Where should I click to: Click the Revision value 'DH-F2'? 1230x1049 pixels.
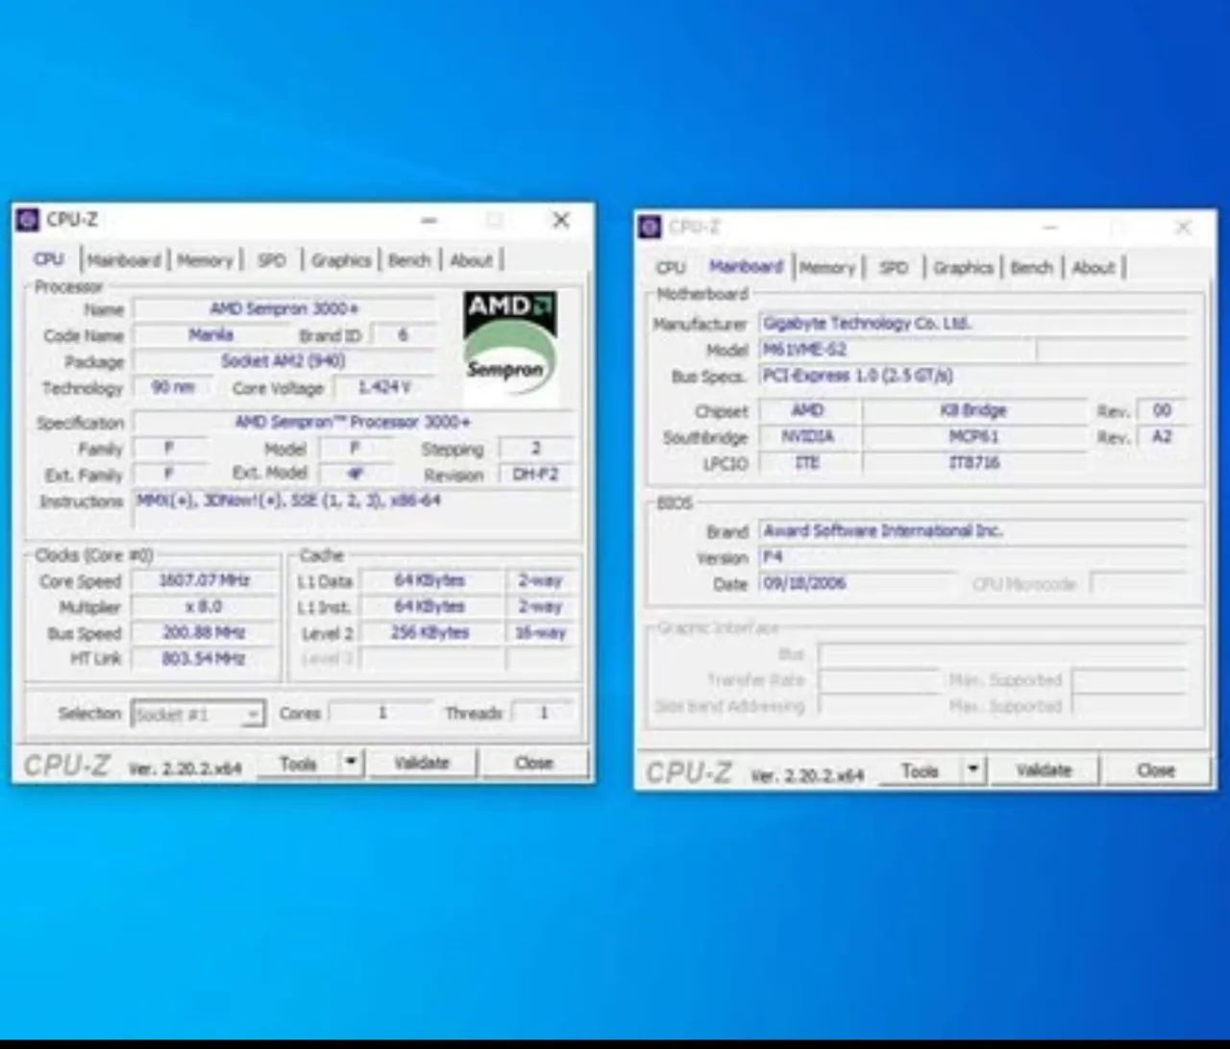point(536,475)
